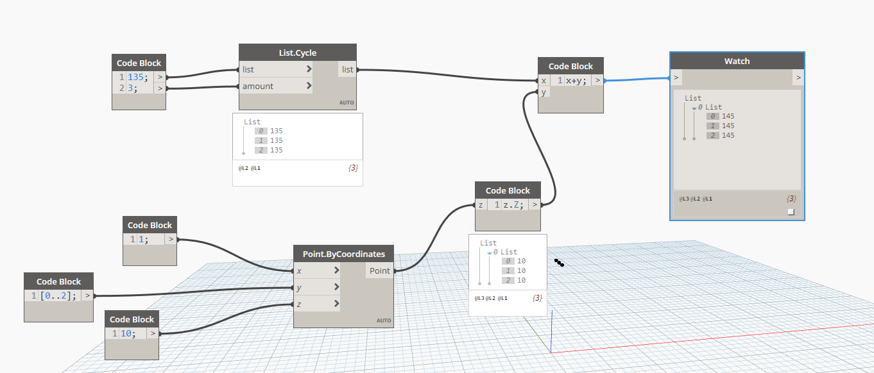Screen dimensions: 874x373
Task: Click the Watch node's input port arrow
Action: tap(676, 78)
